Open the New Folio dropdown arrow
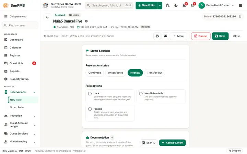The image size is (247, 154). 160,5
